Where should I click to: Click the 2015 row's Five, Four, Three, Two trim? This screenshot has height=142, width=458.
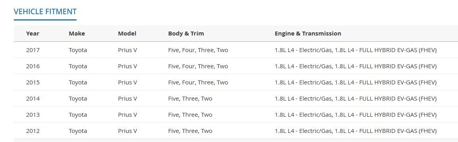tap(198, 82)
